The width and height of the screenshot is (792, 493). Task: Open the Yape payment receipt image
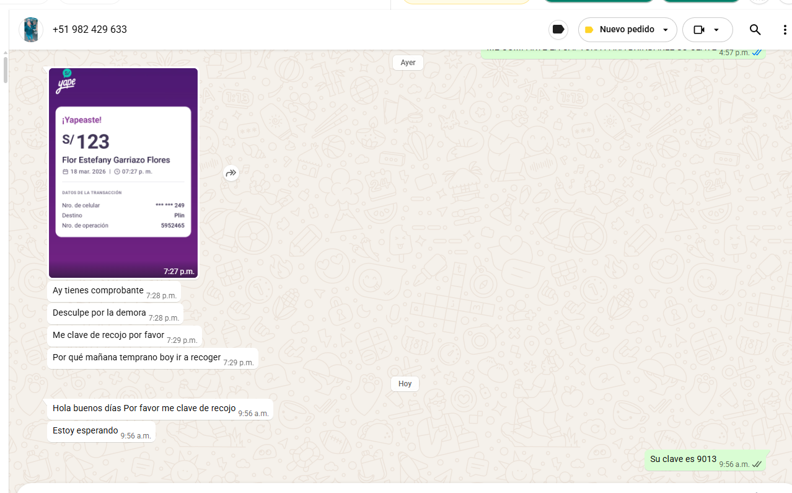point(123,172)
